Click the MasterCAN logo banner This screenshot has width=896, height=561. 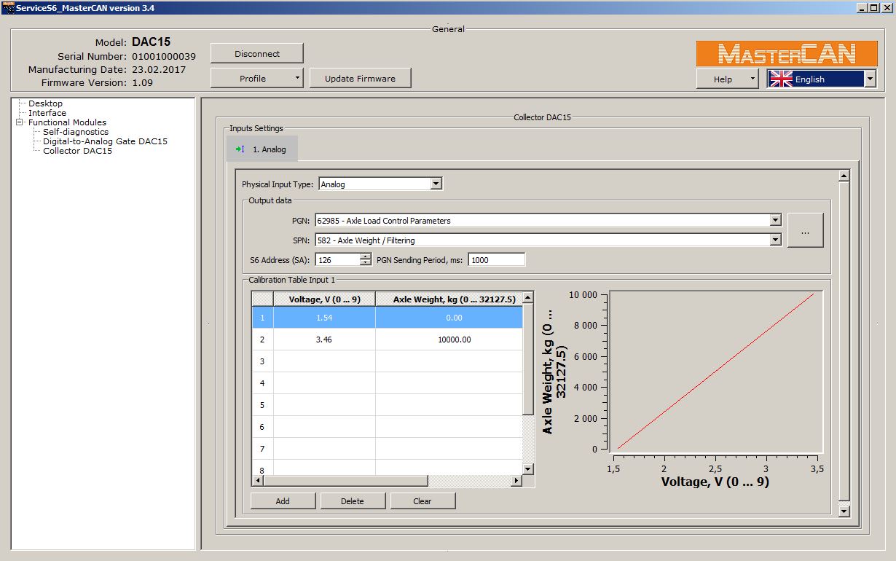pyautogui.click(x=786, y=54)
